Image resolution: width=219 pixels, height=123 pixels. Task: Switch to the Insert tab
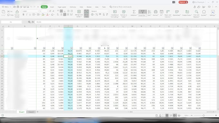point(52,7)
